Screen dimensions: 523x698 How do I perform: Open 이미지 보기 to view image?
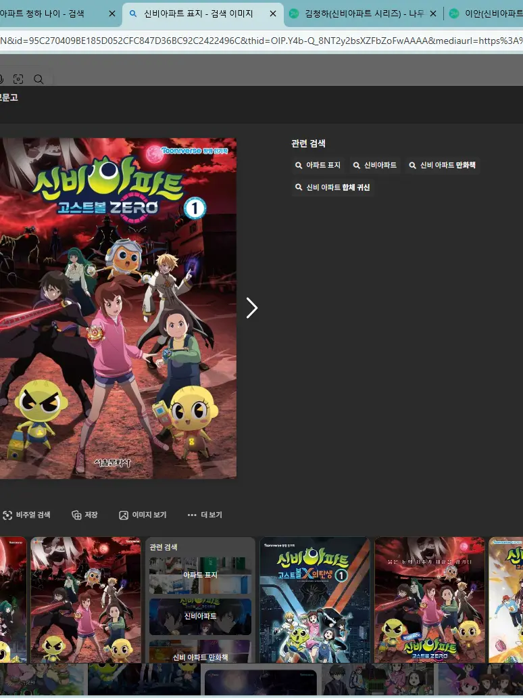click(143, 515)
